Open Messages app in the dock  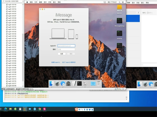click(x=63, y=84)
